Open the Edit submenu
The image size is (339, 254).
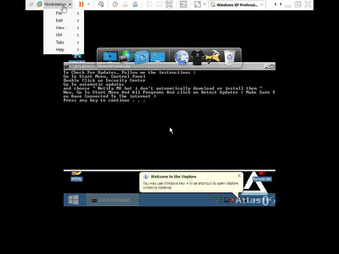(64, 21)
